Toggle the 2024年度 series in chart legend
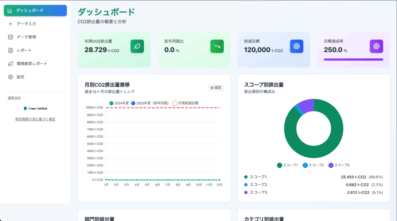This screenshot has height=221, width=397. coord(119,103)
